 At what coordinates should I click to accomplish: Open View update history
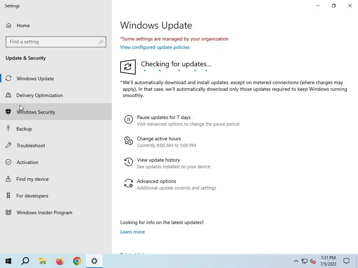point(167,163)
